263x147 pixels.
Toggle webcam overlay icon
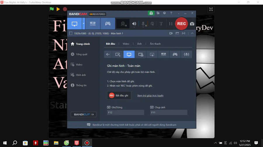(x=123, y=24)
